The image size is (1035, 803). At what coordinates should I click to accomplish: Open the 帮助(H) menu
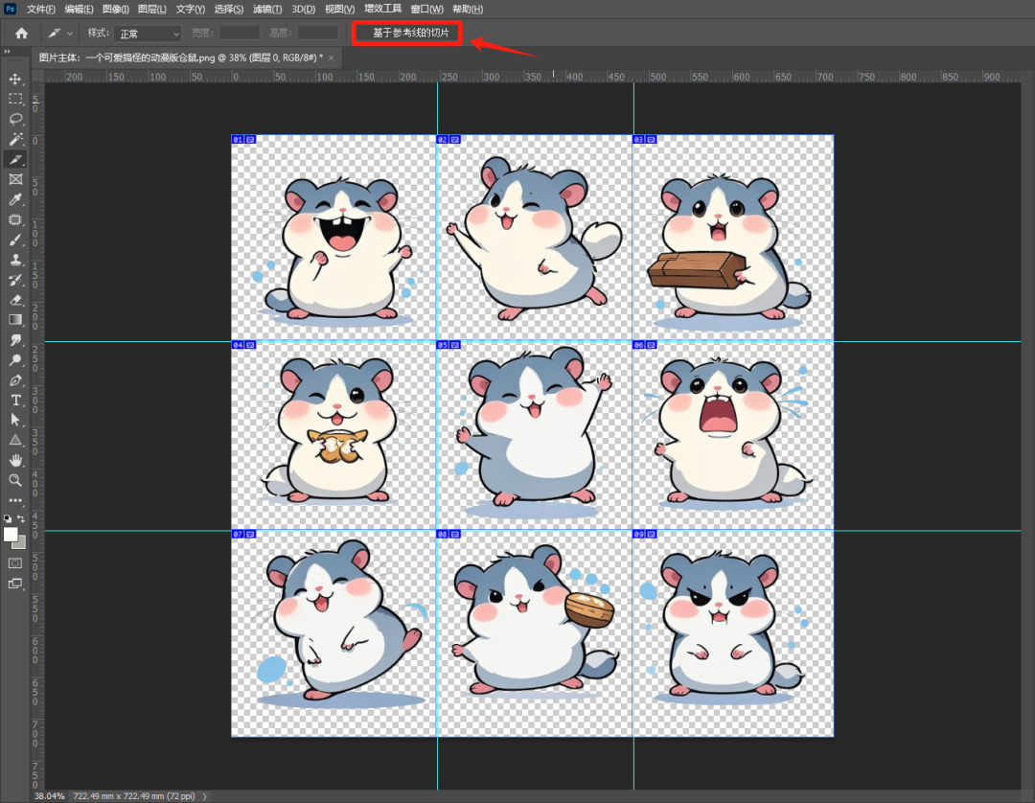[x=468, y=10]
